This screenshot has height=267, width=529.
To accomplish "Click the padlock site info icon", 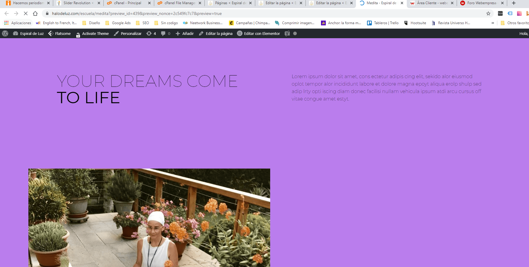I will (47, 13).
